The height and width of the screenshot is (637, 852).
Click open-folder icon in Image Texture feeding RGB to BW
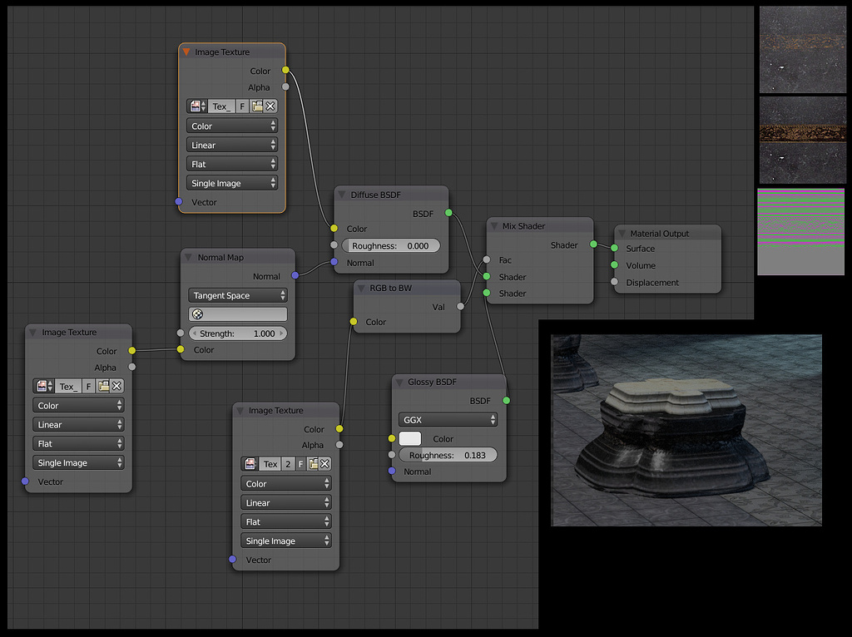click(x=313, y=464)
